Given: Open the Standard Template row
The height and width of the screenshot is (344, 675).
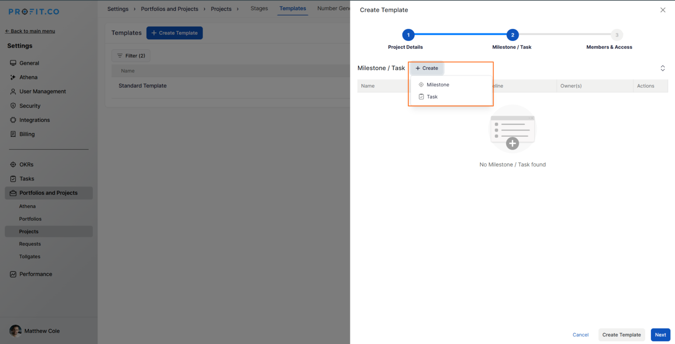Looking at the screenshot, I should pos(231,86).
